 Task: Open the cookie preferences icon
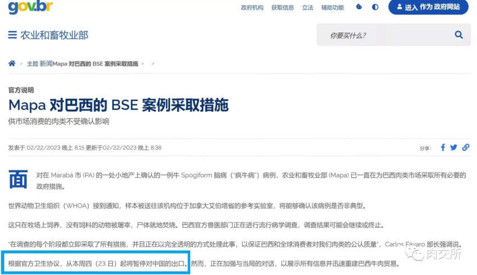(x=359, y=7)
